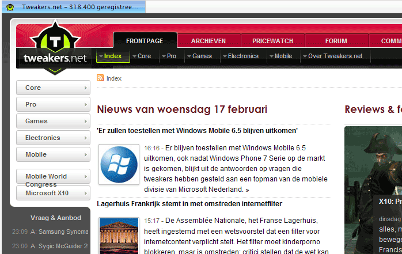
Task: Open the Index submenu dropdown
Action: pos(113,56)
